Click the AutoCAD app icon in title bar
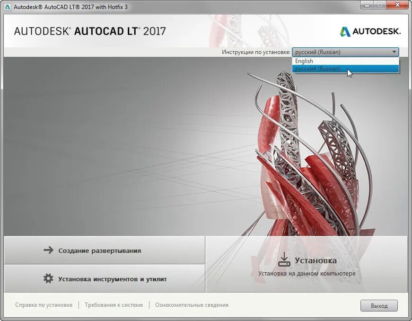 coord(8,7)
